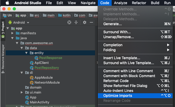Select the MainActivity file
The width and height of the screenshot is (175, 107).
39,102
